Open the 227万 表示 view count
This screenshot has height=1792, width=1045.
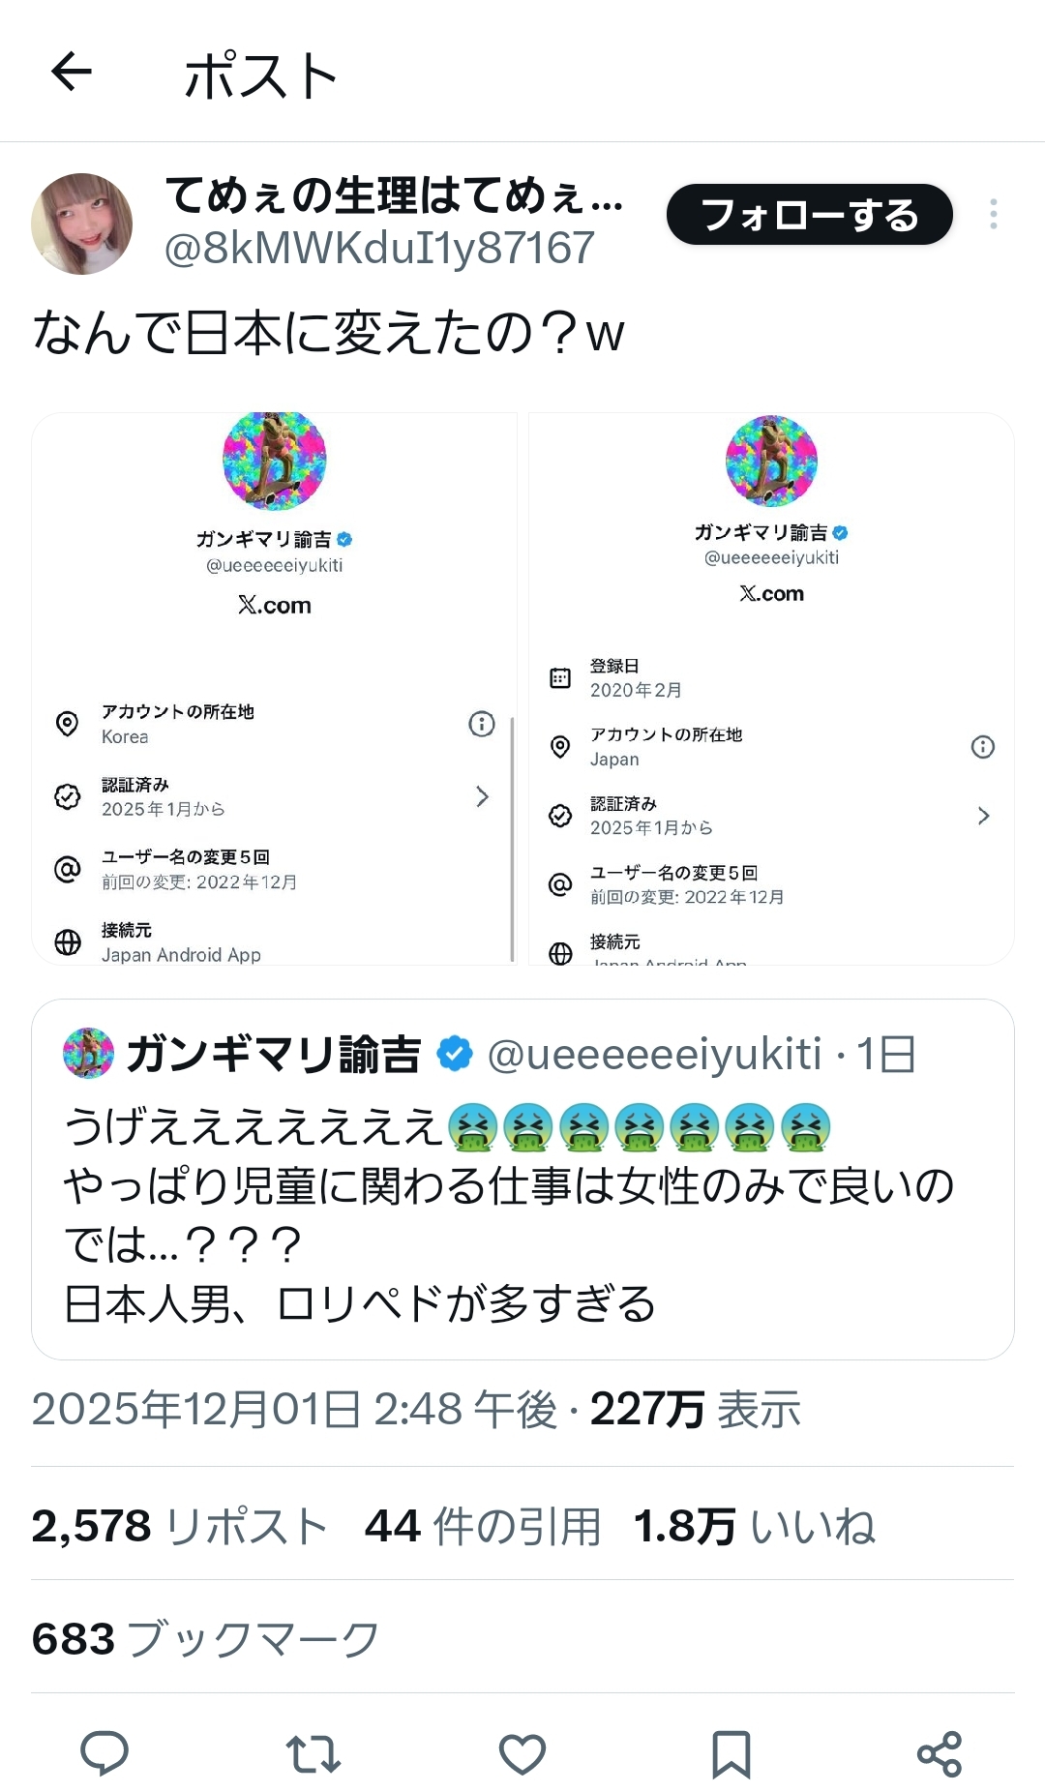pyautogui.click(x=695, y=1409)
